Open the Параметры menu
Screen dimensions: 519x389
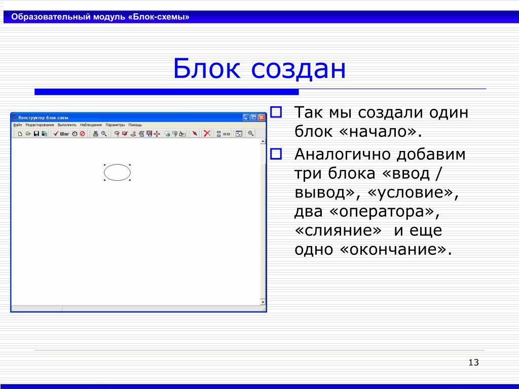pos(115,125)
